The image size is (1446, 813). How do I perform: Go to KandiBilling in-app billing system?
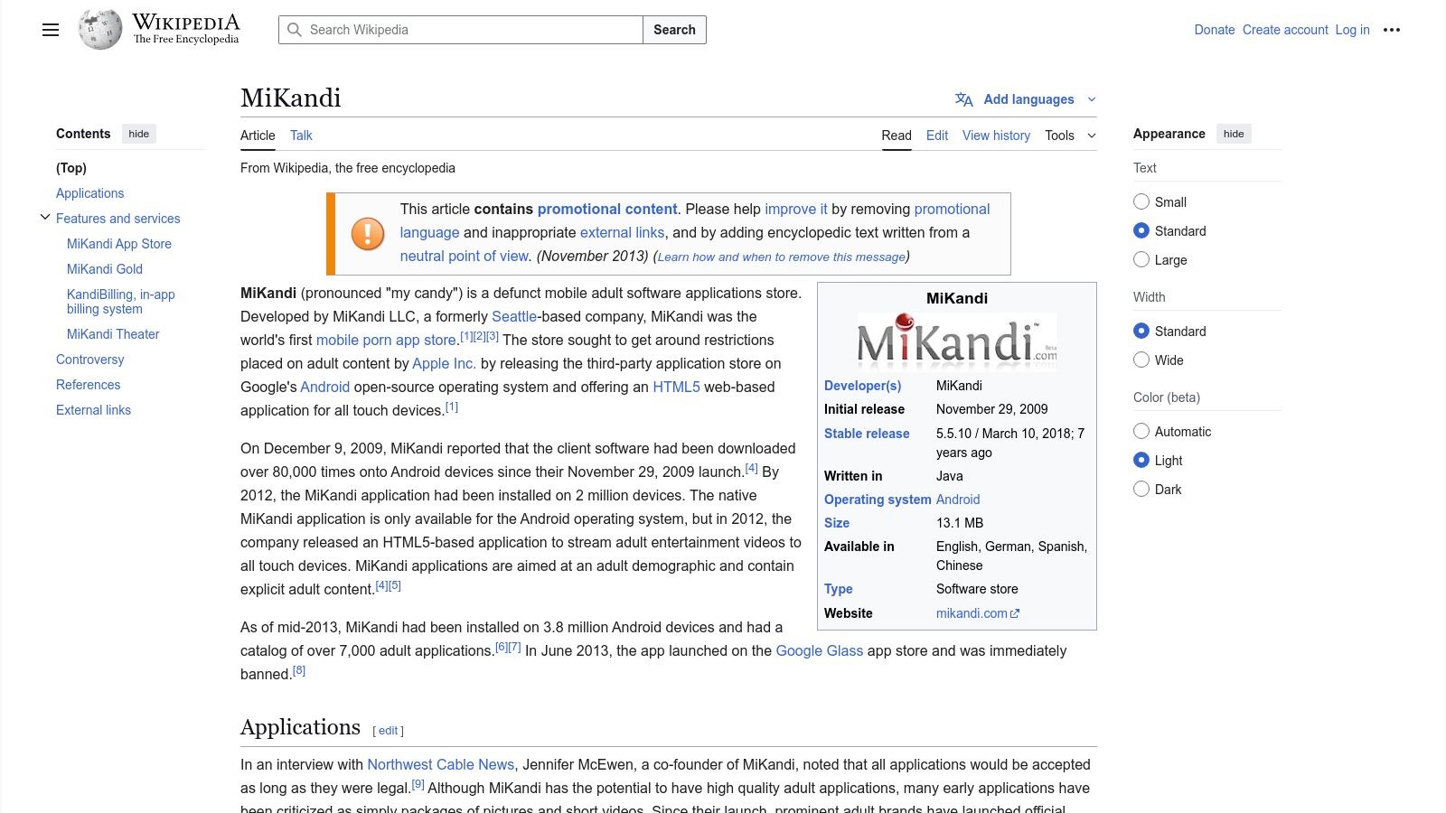coord(121,302)
